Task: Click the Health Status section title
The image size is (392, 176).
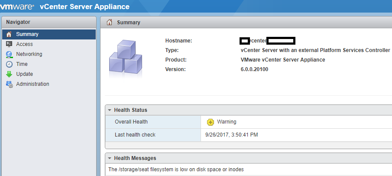Action: point(130,110)
